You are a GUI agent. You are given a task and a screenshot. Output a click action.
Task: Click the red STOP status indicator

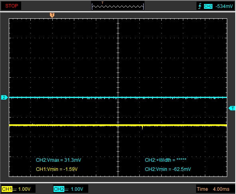11,6
